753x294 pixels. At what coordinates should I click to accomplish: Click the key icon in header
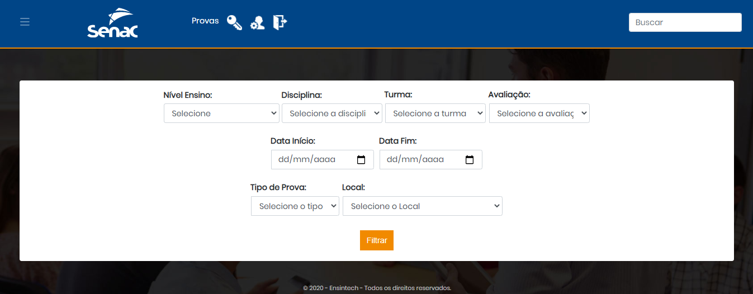point(234,22)
